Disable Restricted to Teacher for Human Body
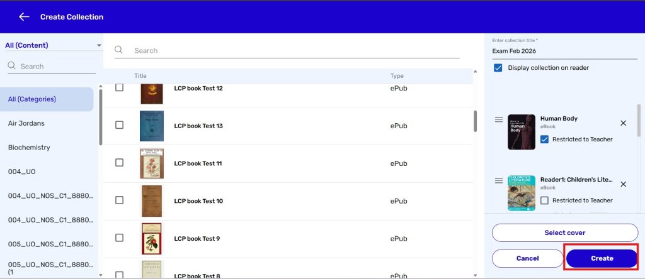The image size is (645, 279). [545, 139]
